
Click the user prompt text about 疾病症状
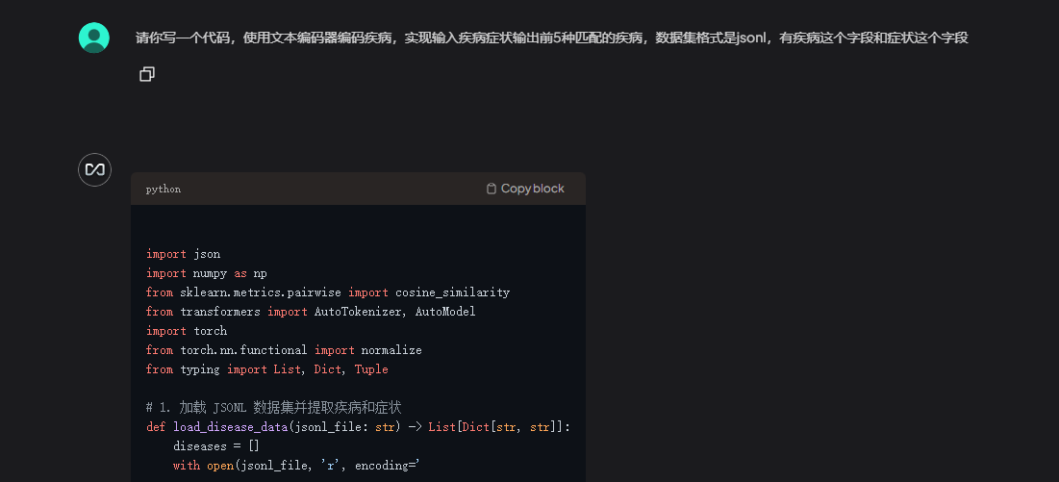coord(552,38)
